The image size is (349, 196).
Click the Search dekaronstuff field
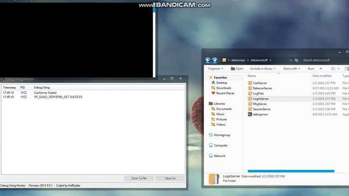[x=325, y=60]
